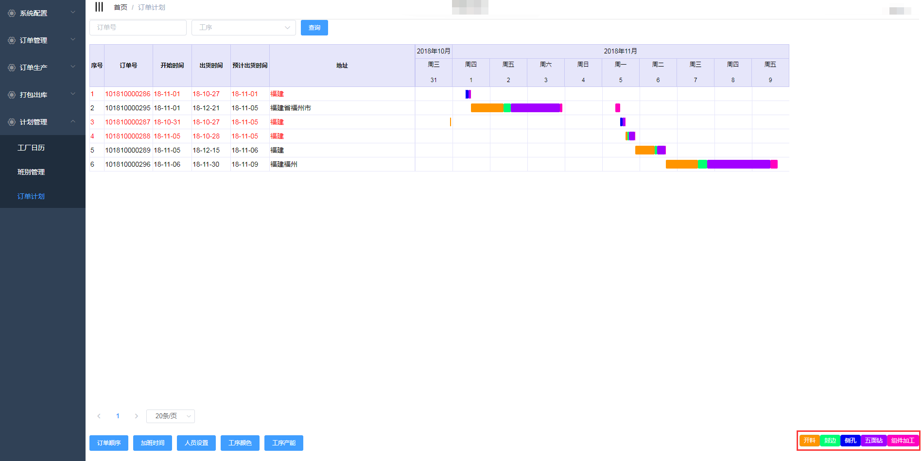Click the 订单生产 menu icon

pos(12,68)
